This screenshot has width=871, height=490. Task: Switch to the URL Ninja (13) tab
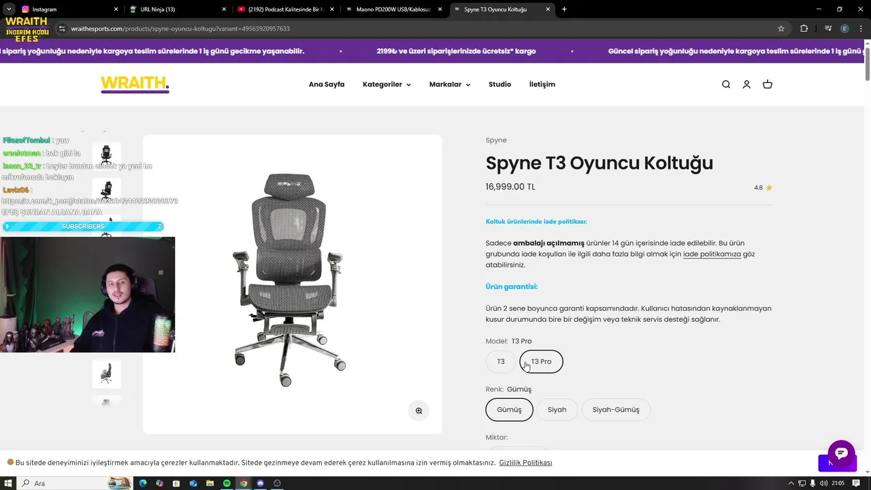coord(177,10)
